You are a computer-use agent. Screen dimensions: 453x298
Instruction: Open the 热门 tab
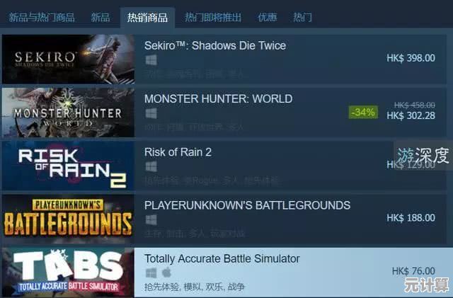coord(302,18)
